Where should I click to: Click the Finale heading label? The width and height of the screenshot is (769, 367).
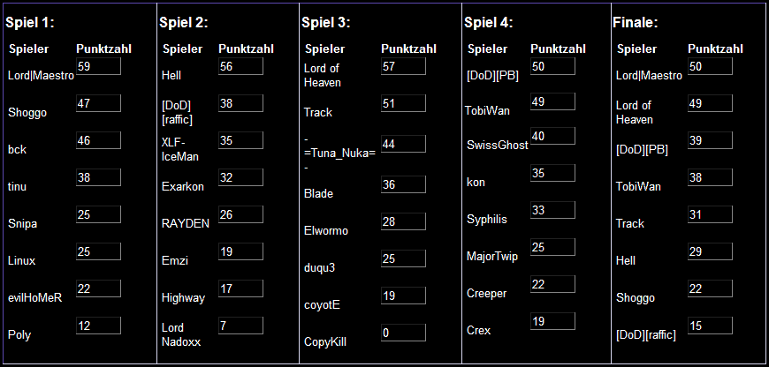coord(636,23)
